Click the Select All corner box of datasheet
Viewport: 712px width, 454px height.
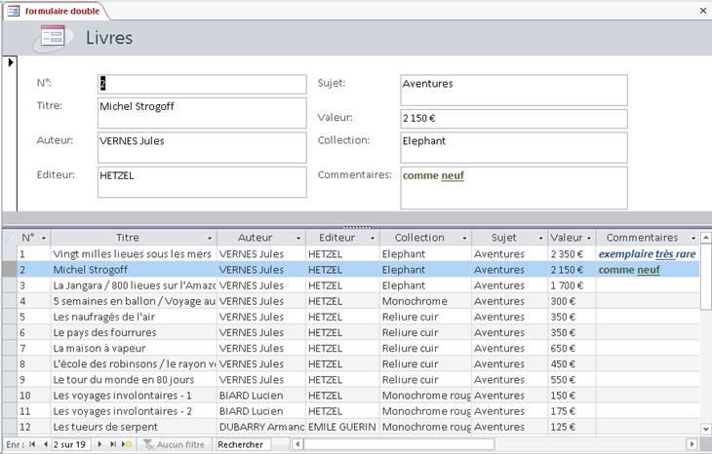10,238
